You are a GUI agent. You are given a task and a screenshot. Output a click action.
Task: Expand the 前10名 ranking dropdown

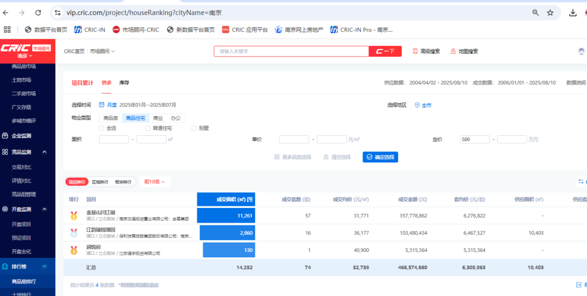[154, 181]
